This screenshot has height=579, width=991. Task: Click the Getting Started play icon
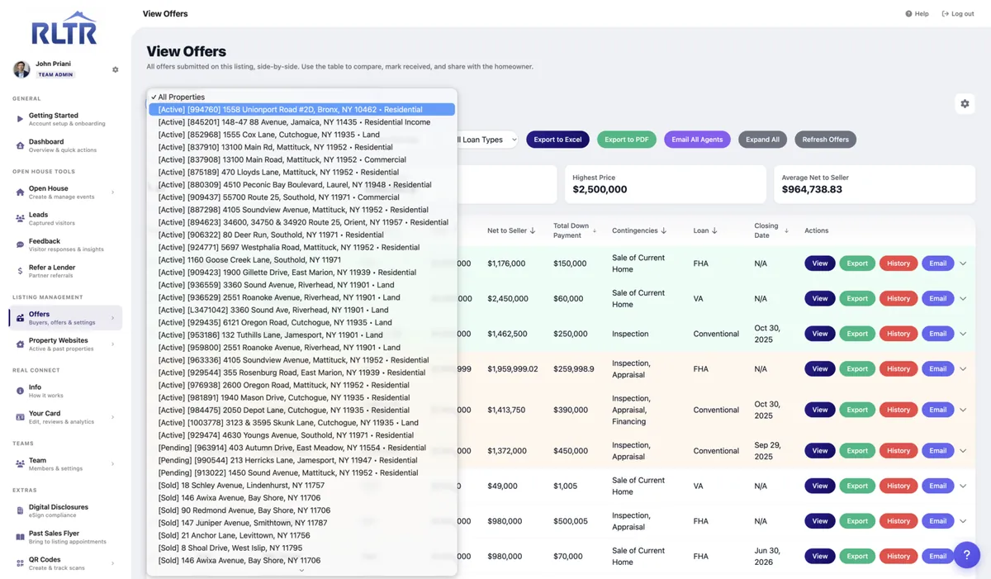point(20,119)
